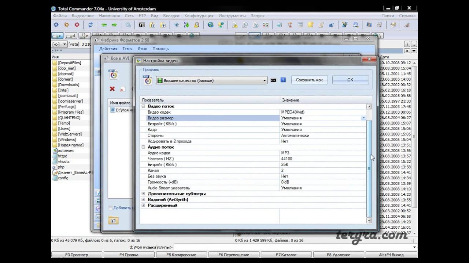Click the red gear toolbar icon
Image resolution: width=469 pixels, height=263 pixels.
77,25
